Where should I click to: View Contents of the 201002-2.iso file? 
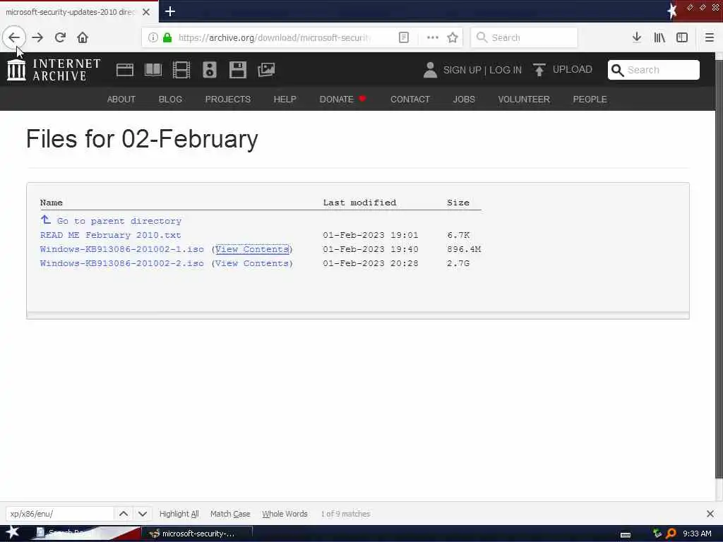coord(252,264)
